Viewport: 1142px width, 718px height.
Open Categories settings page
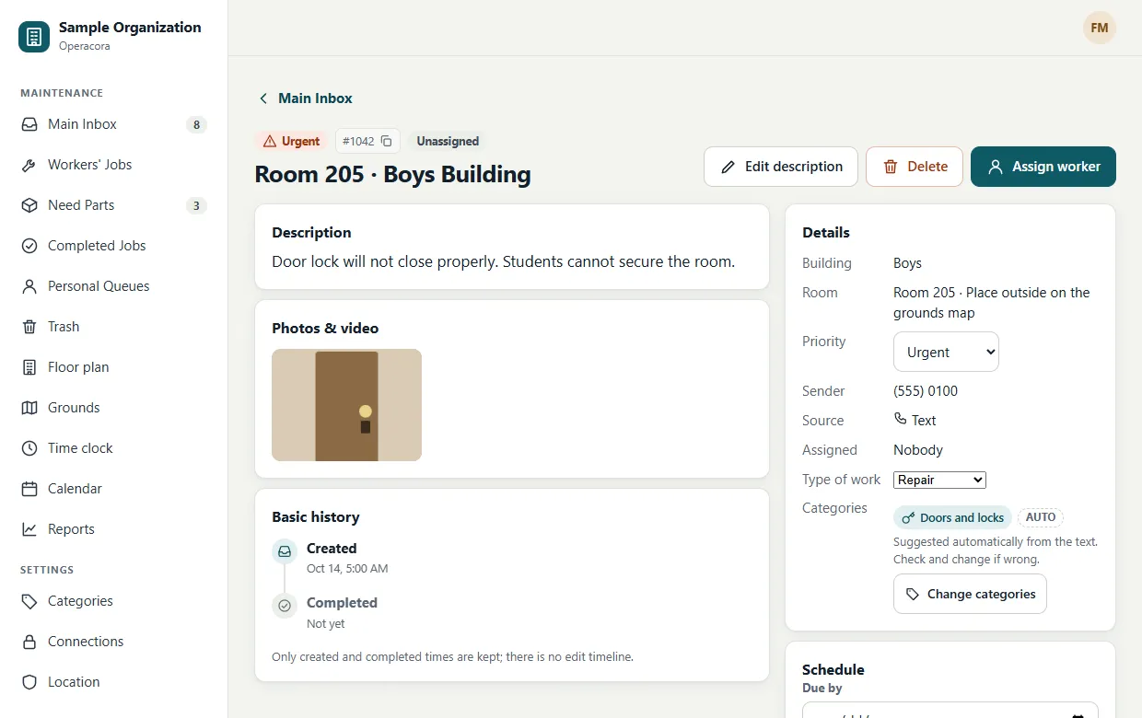point(114,601)
